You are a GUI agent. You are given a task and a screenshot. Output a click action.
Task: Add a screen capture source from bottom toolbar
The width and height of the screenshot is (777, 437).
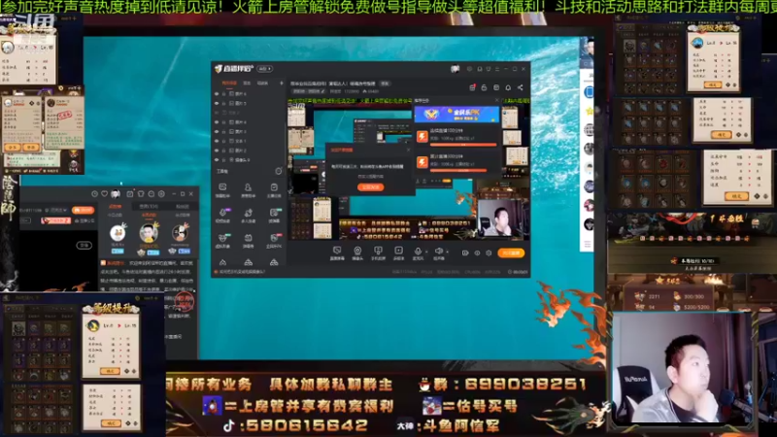337,252
